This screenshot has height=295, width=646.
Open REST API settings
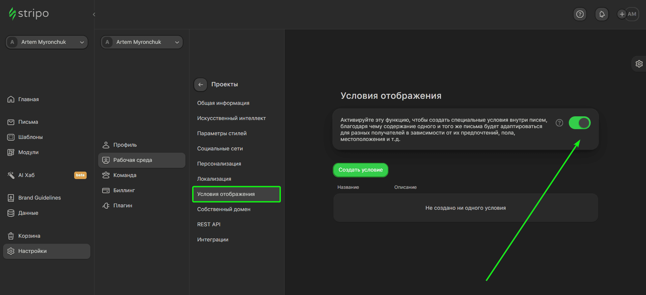(209, 225)
